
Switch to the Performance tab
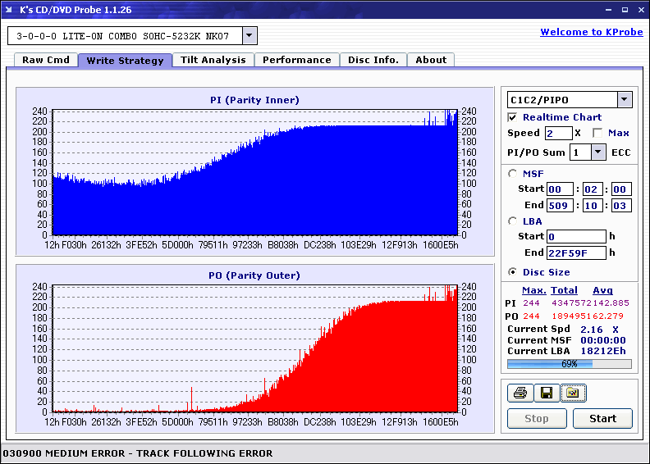[x=297, y=60]
